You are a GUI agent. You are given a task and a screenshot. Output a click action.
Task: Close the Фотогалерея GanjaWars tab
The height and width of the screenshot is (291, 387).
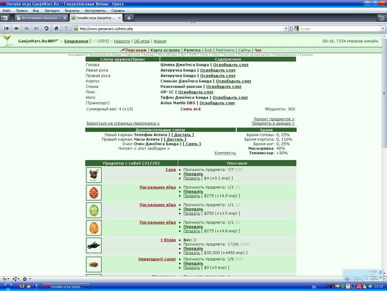click(x=64, y=18)
